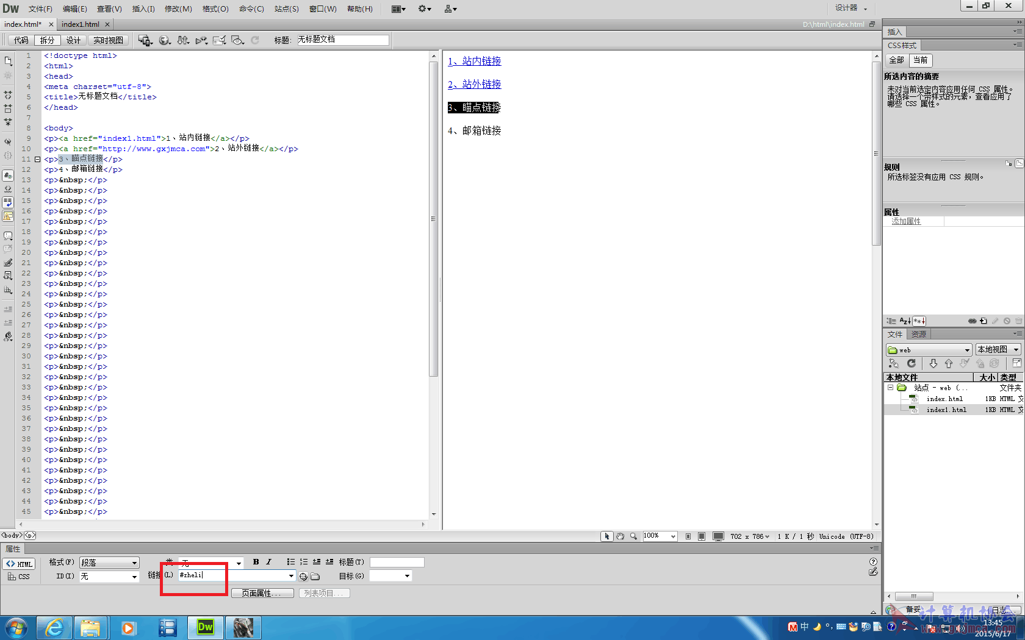Click the 页面属性 page properties button

pos(262,593)
